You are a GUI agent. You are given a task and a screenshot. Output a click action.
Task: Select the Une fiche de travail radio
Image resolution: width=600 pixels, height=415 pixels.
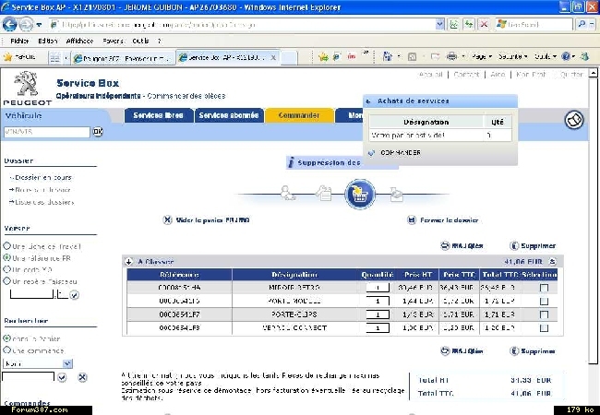pos(6,245)
